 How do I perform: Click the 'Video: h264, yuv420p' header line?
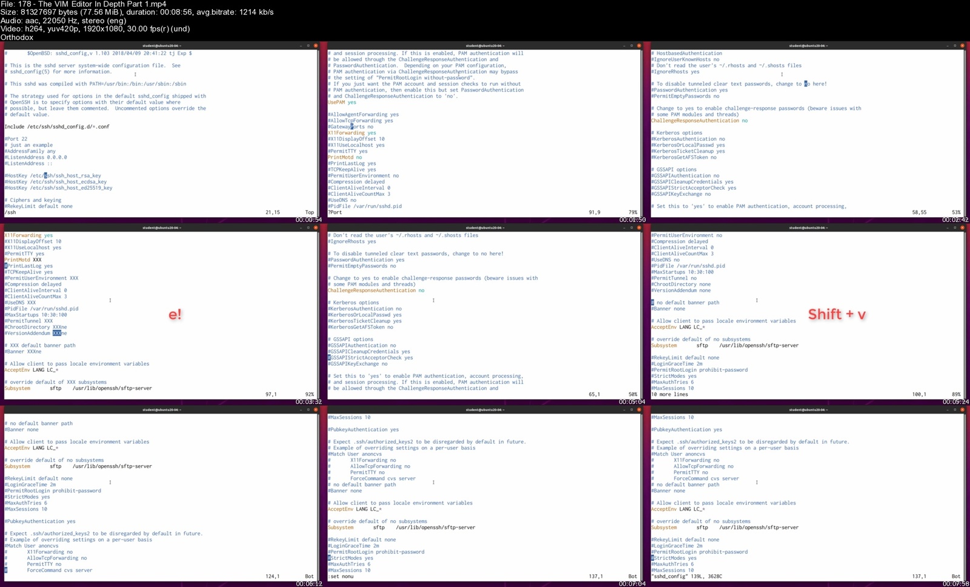point(95,29)
